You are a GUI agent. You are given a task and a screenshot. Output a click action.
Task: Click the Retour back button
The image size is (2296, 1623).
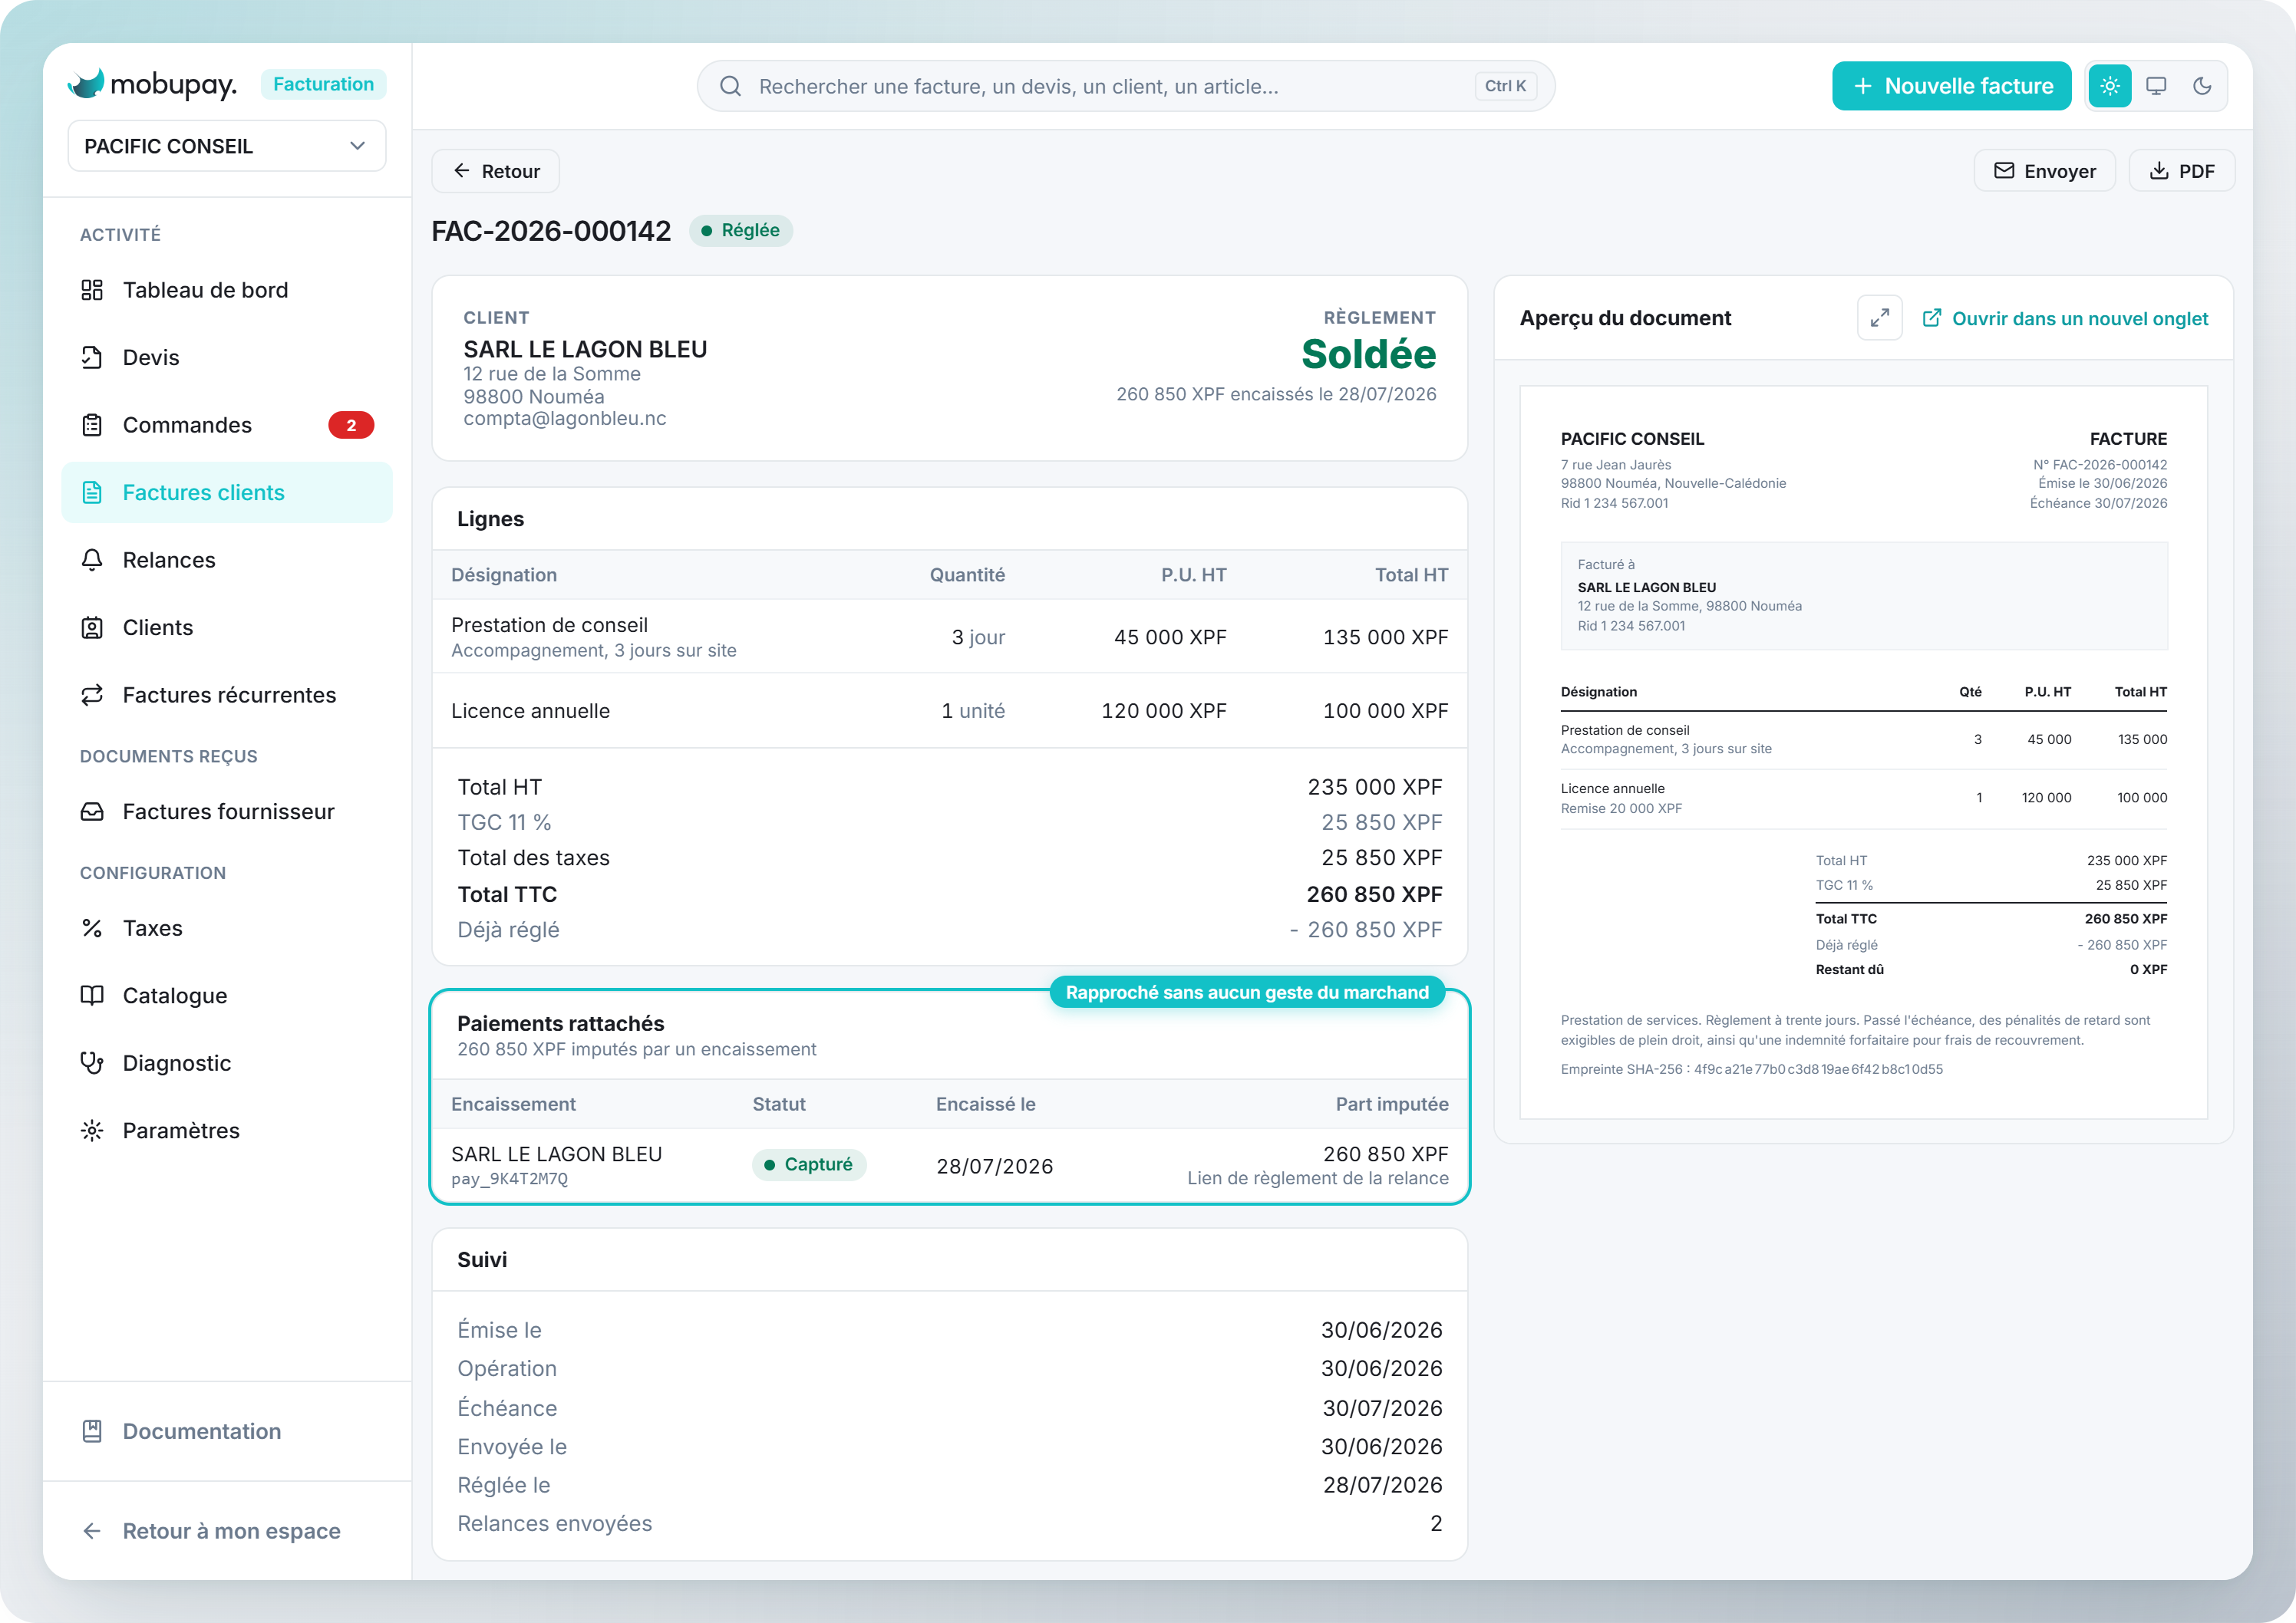click(x=495, y=171)
